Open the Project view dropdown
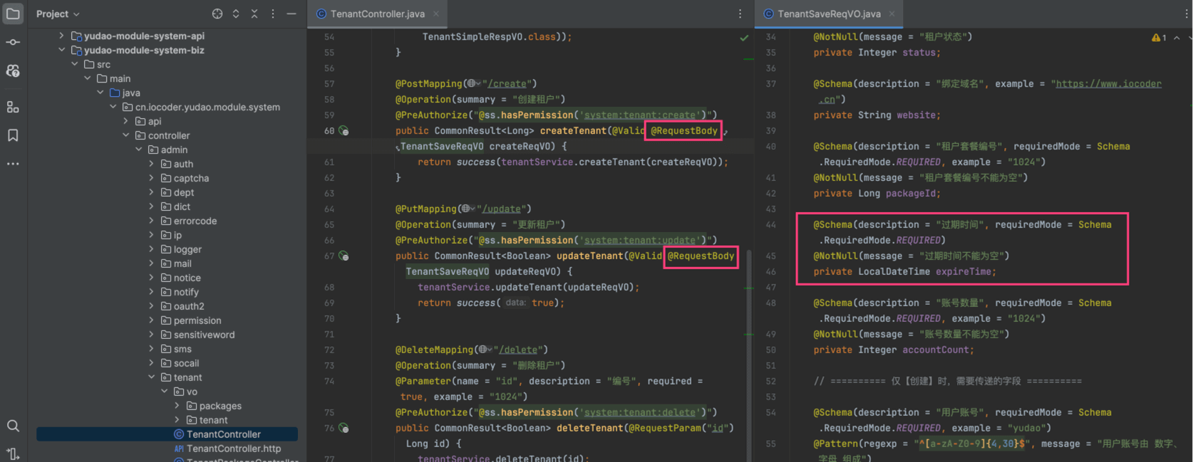This screenshot has width=1193, height=462. coord(58,14)
